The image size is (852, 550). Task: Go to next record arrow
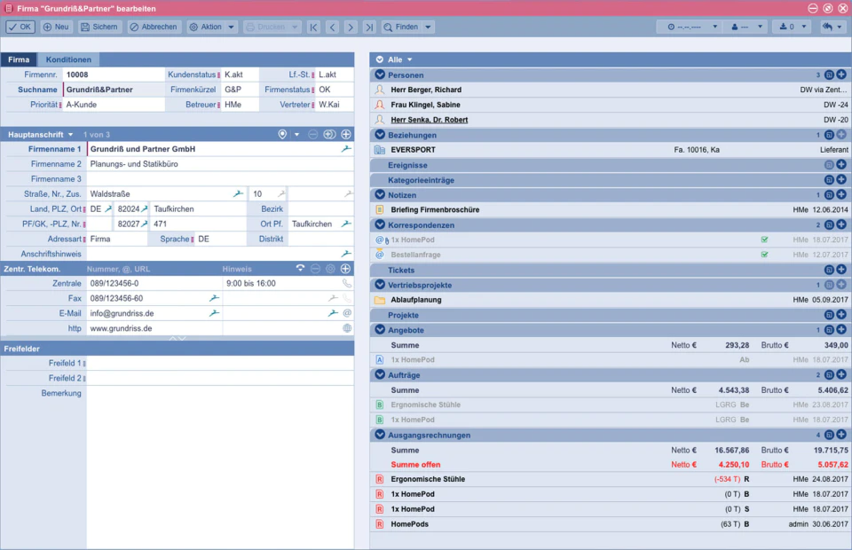[351, 27]
